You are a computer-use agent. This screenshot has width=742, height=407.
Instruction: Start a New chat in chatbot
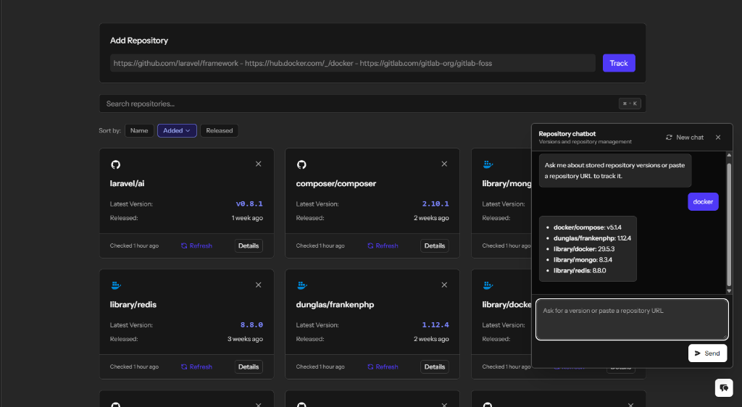point(685,137)
